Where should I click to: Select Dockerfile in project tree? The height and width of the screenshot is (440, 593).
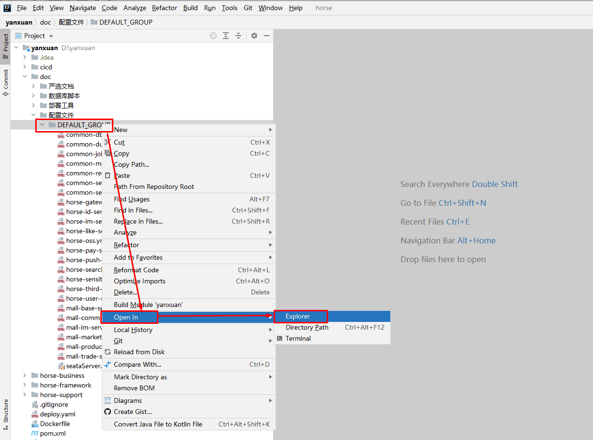(x=55, y=424)
